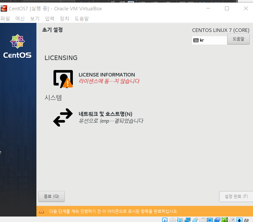Click the red license not accepted status text
The width and height of the screenshot is (253, 222).
pyautogui.click(x=109, y=81)
